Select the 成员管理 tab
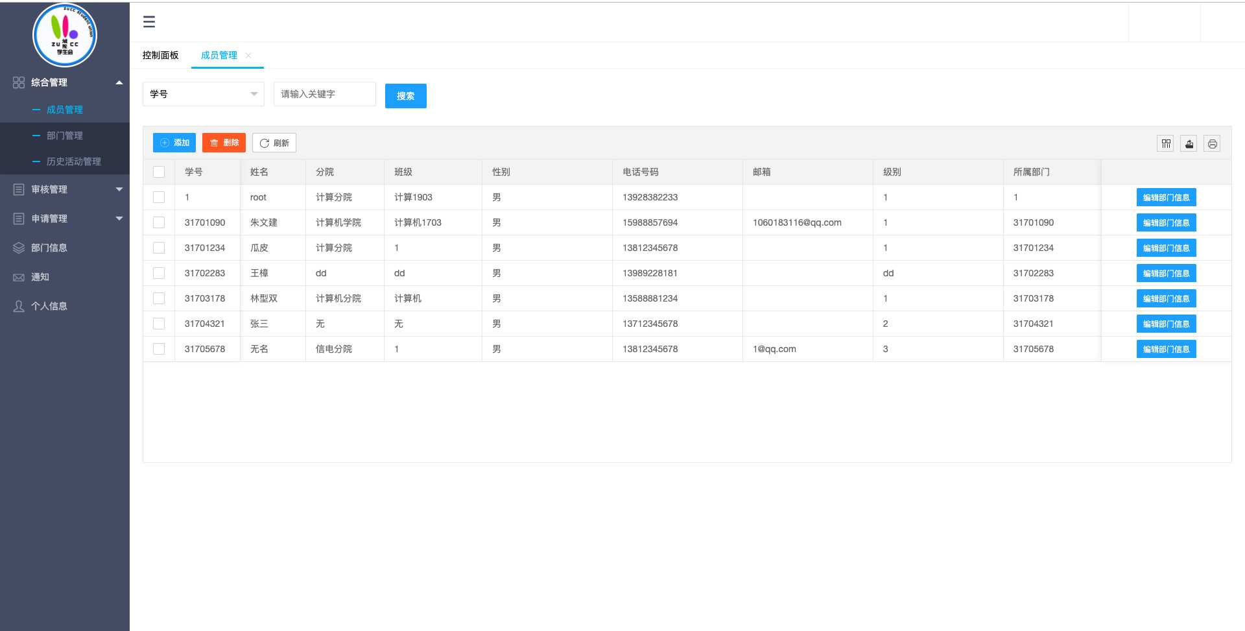1245x631 pixels. click(219, 55)
